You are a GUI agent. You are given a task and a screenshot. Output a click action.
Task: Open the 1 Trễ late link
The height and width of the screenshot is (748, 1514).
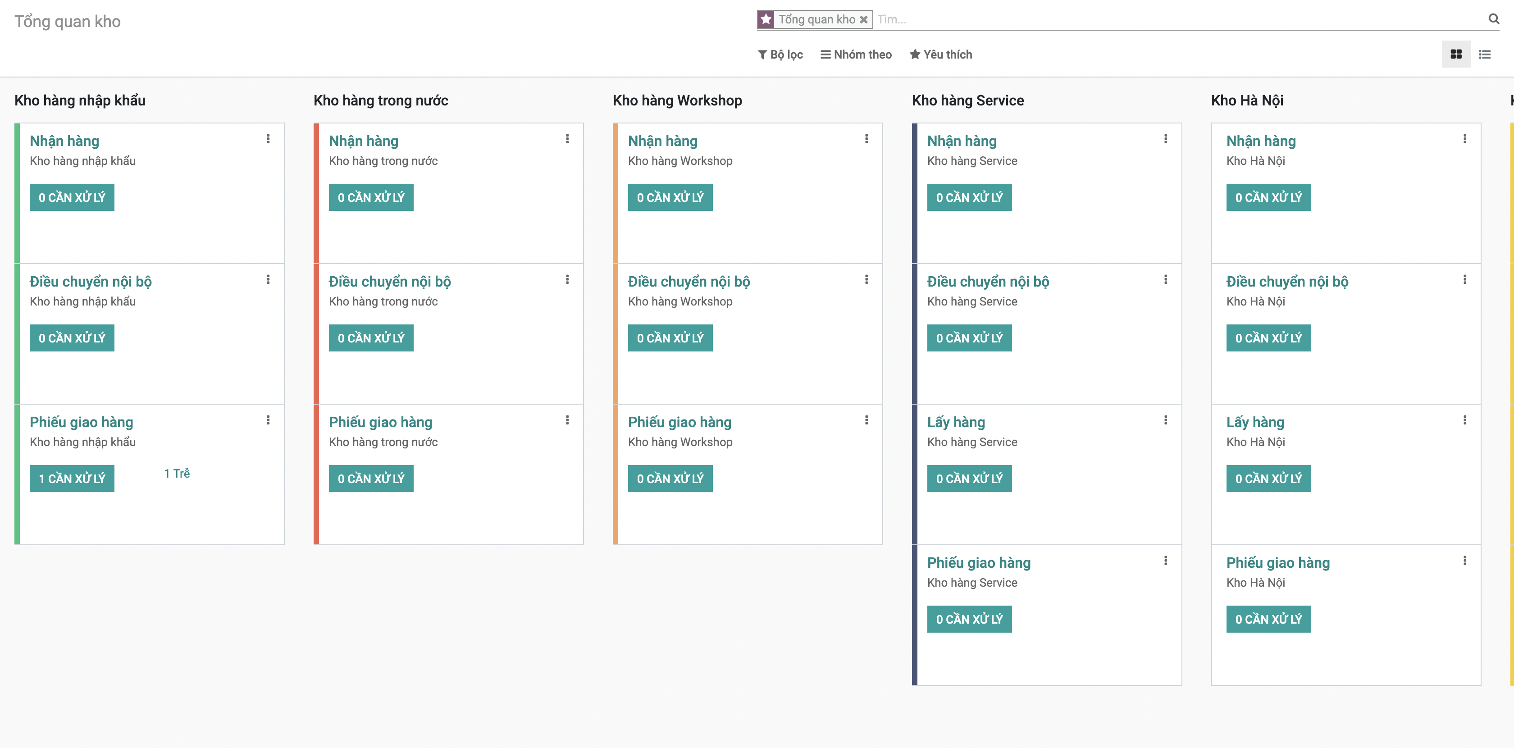(x=176, y=473)
